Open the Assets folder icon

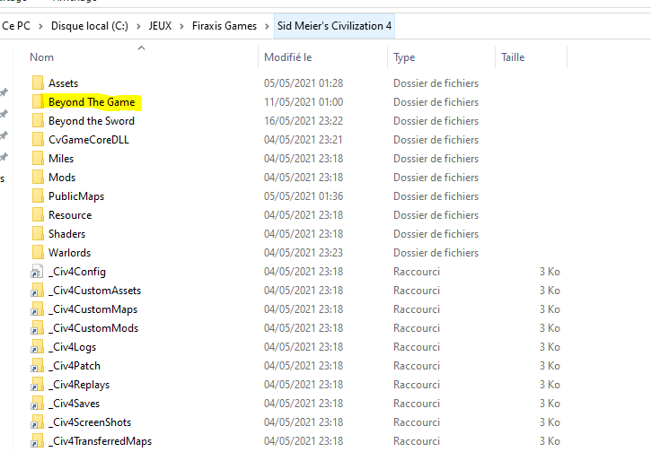tap(38, 83)
